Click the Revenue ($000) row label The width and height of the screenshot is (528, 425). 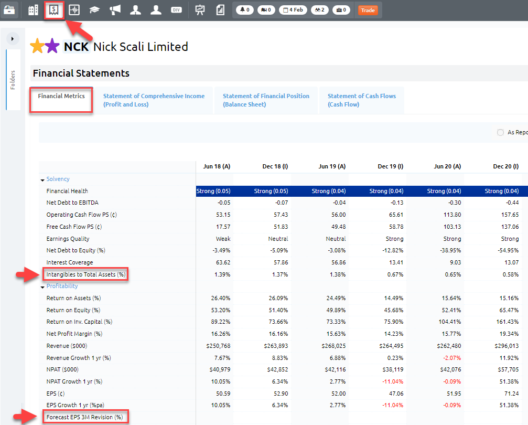(x=67, y=346)
